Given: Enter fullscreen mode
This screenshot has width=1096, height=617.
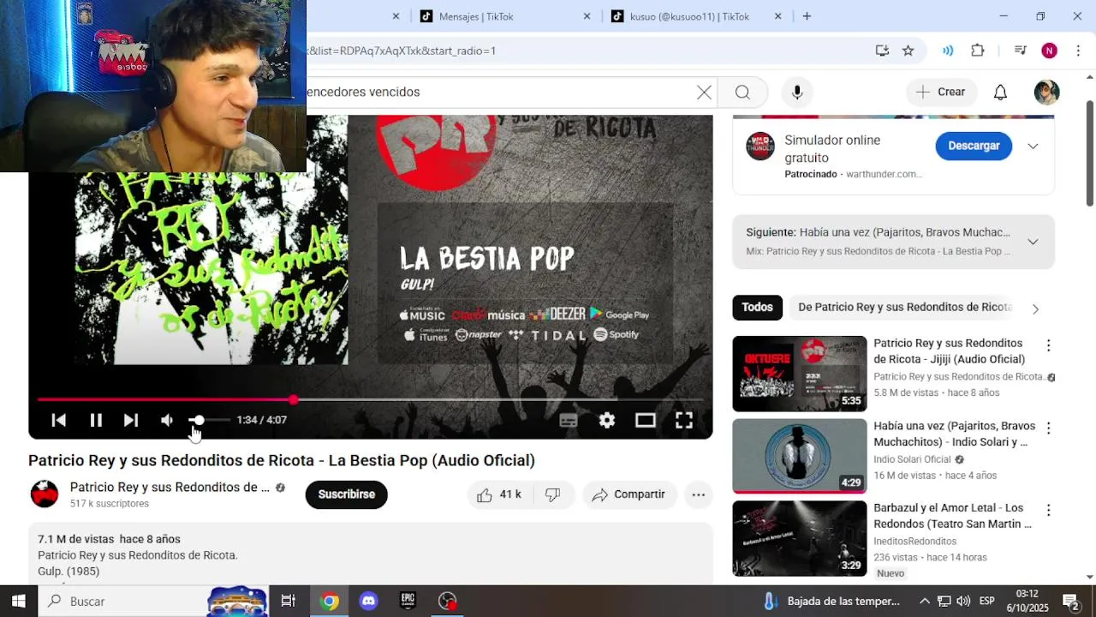Looking at the screenshot, I should pos(684,420).
